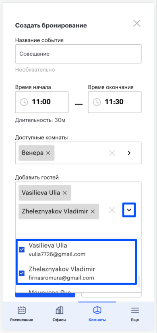Remove guest Vasilieva Ulia tag
This screenshot has width=157, height=333.
(x=65, y=193)
